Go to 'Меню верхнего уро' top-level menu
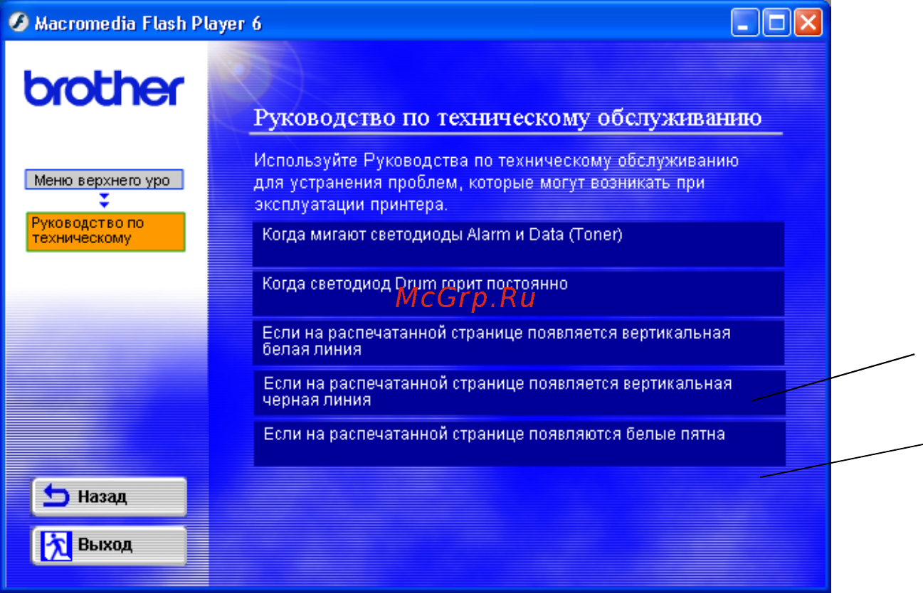This screenshot has width=923, height=593. (105, 180)
